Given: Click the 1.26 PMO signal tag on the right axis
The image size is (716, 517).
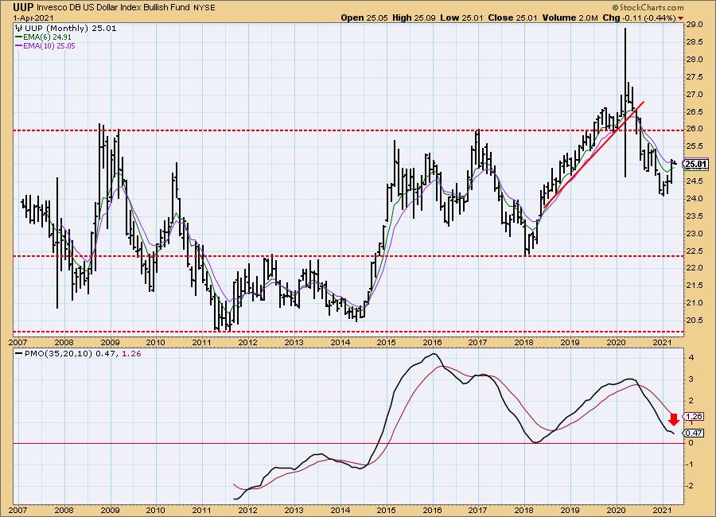Looking at the screenshot, I should (694, 416).
